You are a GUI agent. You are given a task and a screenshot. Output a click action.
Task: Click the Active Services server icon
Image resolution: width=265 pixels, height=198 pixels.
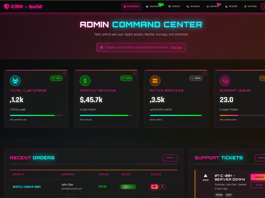tap(155, 81)
